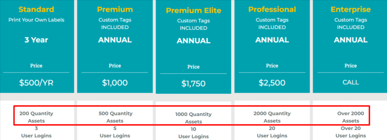Click the $500/YR price
This screenshot has width=387, height=140.
coord(36,83)
